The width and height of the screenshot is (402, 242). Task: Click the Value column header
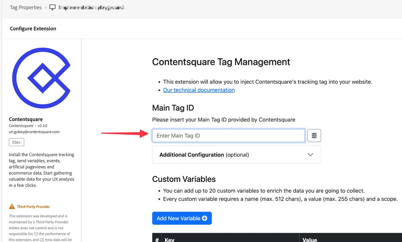(310, 240)
